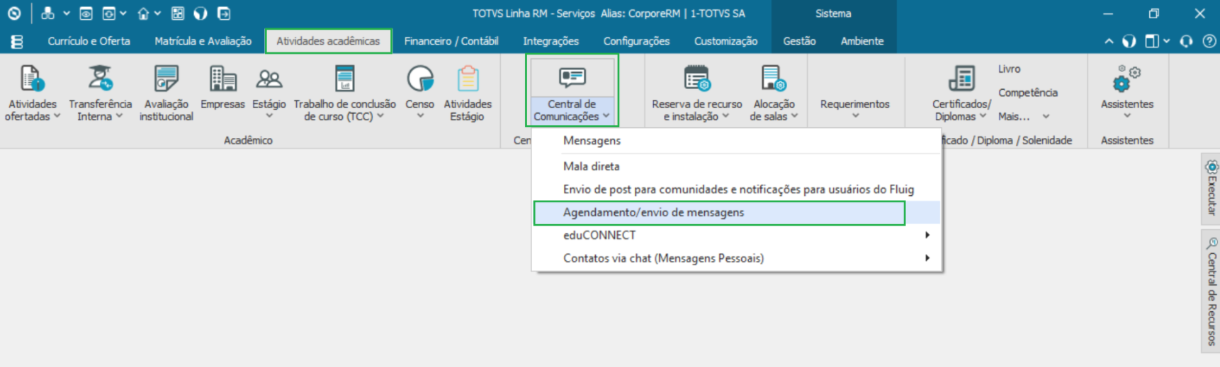This screenshot has height=367, width=1220.
Task: Switch to Matrícula e Avaliação tab
Action: point(203,41)
